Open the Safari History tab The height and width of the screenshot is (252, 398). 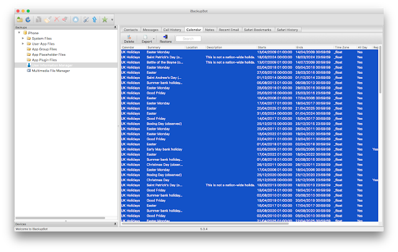point(287,30)
